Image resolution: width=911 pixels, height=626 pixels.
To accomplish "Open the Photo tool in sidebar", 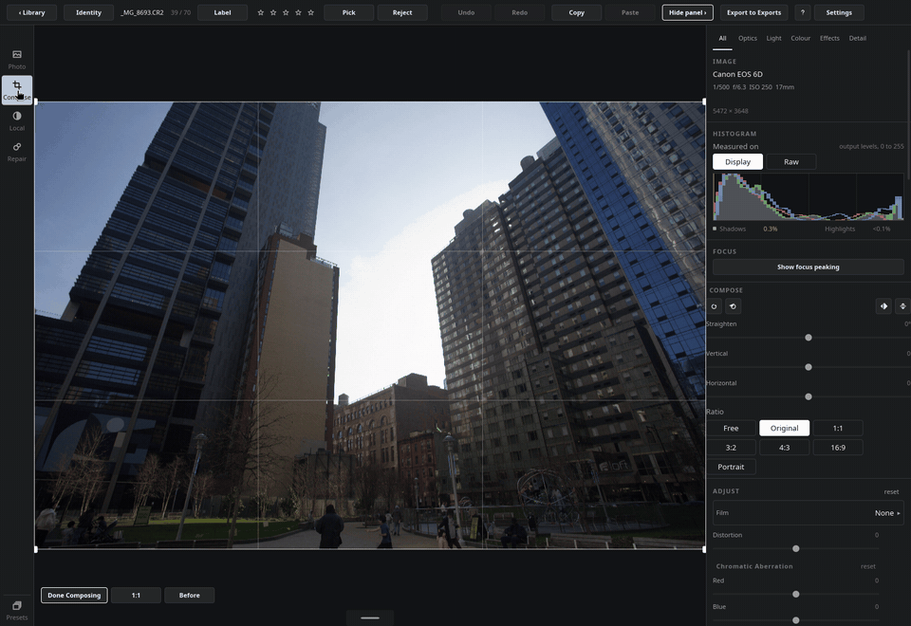I will [17, 60].
